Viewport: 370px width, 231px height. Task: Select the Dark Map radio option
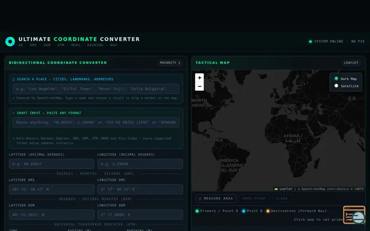tap(336, 79)
